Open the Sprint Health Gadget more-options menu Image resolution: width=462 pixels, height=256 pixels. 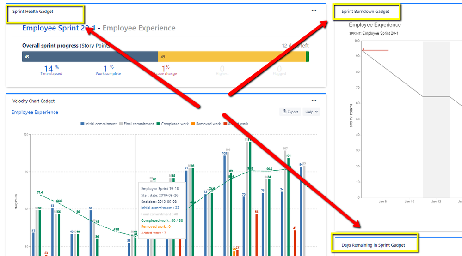point(314,11)
